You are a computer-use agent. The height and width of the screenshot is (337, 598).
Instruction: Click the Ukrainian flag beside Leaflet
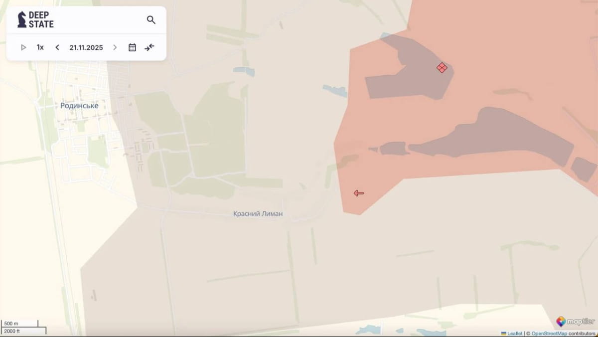pos(504,333)
